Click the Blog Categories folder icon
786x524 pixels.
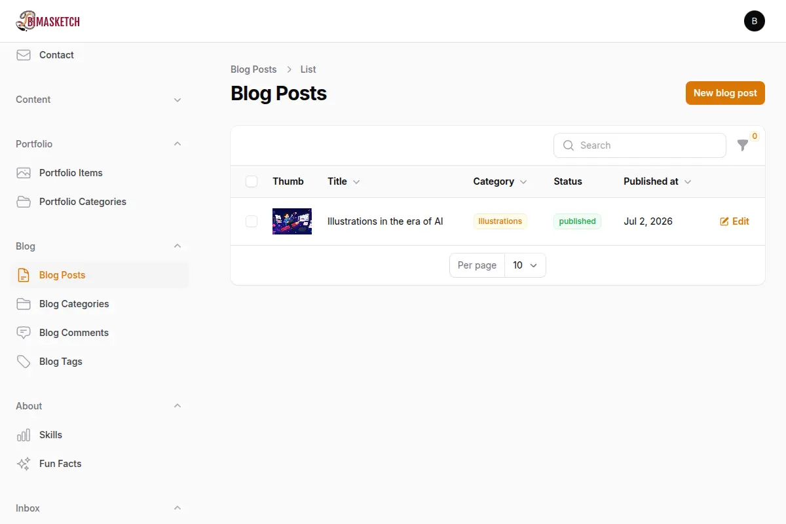[24, 304]
